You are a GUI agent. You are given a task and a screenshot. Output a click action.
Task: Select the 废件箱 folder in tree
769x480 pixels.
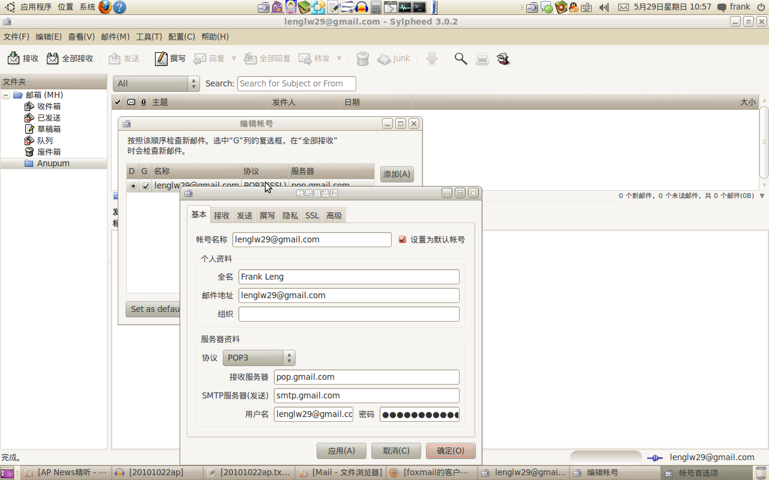coord(49,152)
